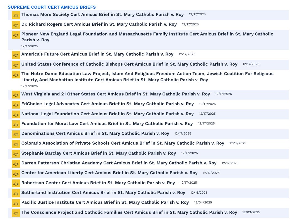Open United States Conference of Catholic Bishops brief

[129, 64]
